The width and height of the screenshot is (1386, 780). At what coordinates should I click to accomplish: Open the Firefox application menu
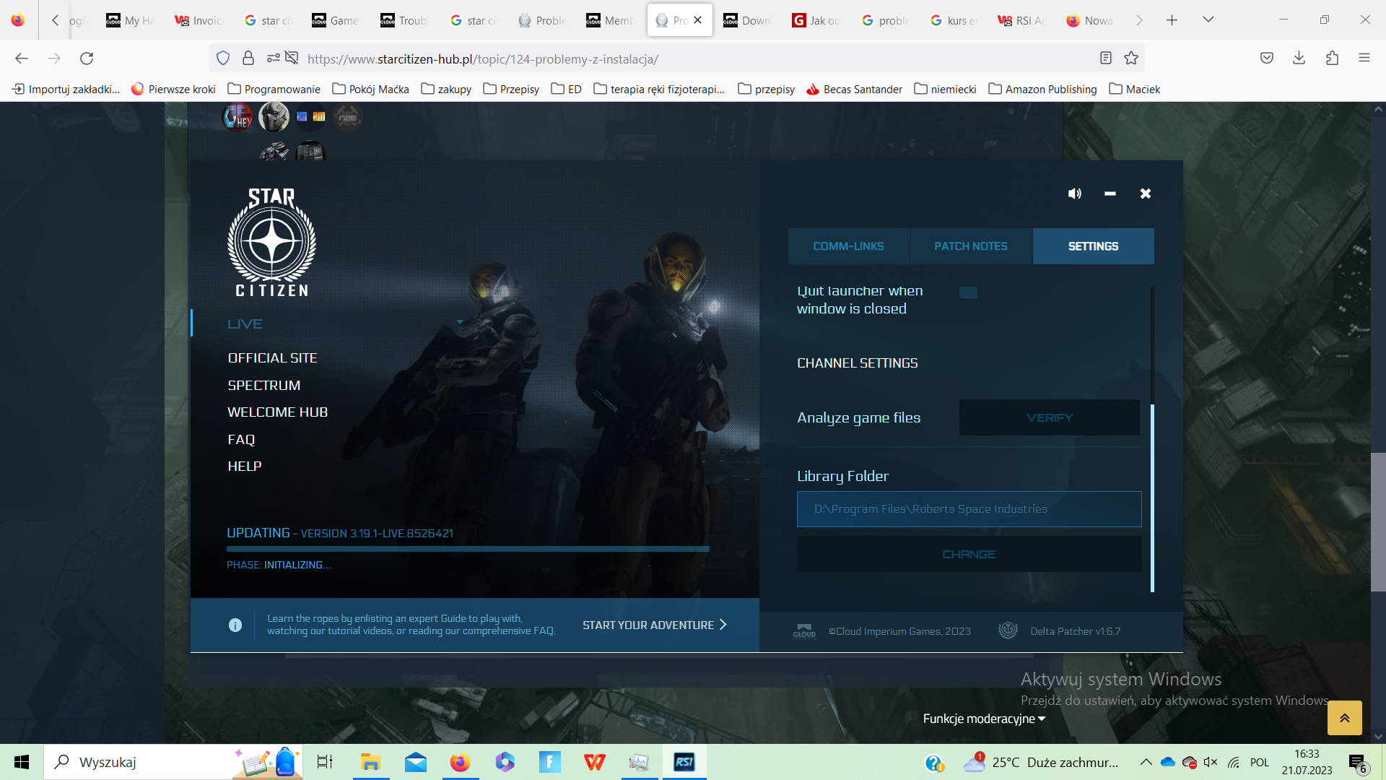tap(1364, 58)
